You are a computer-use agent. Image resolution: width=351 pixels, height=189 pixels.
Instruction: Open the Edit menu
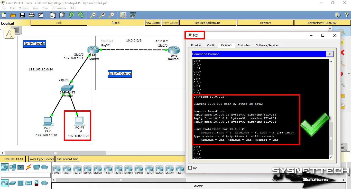pyautogui.click(x=13, y=8)
